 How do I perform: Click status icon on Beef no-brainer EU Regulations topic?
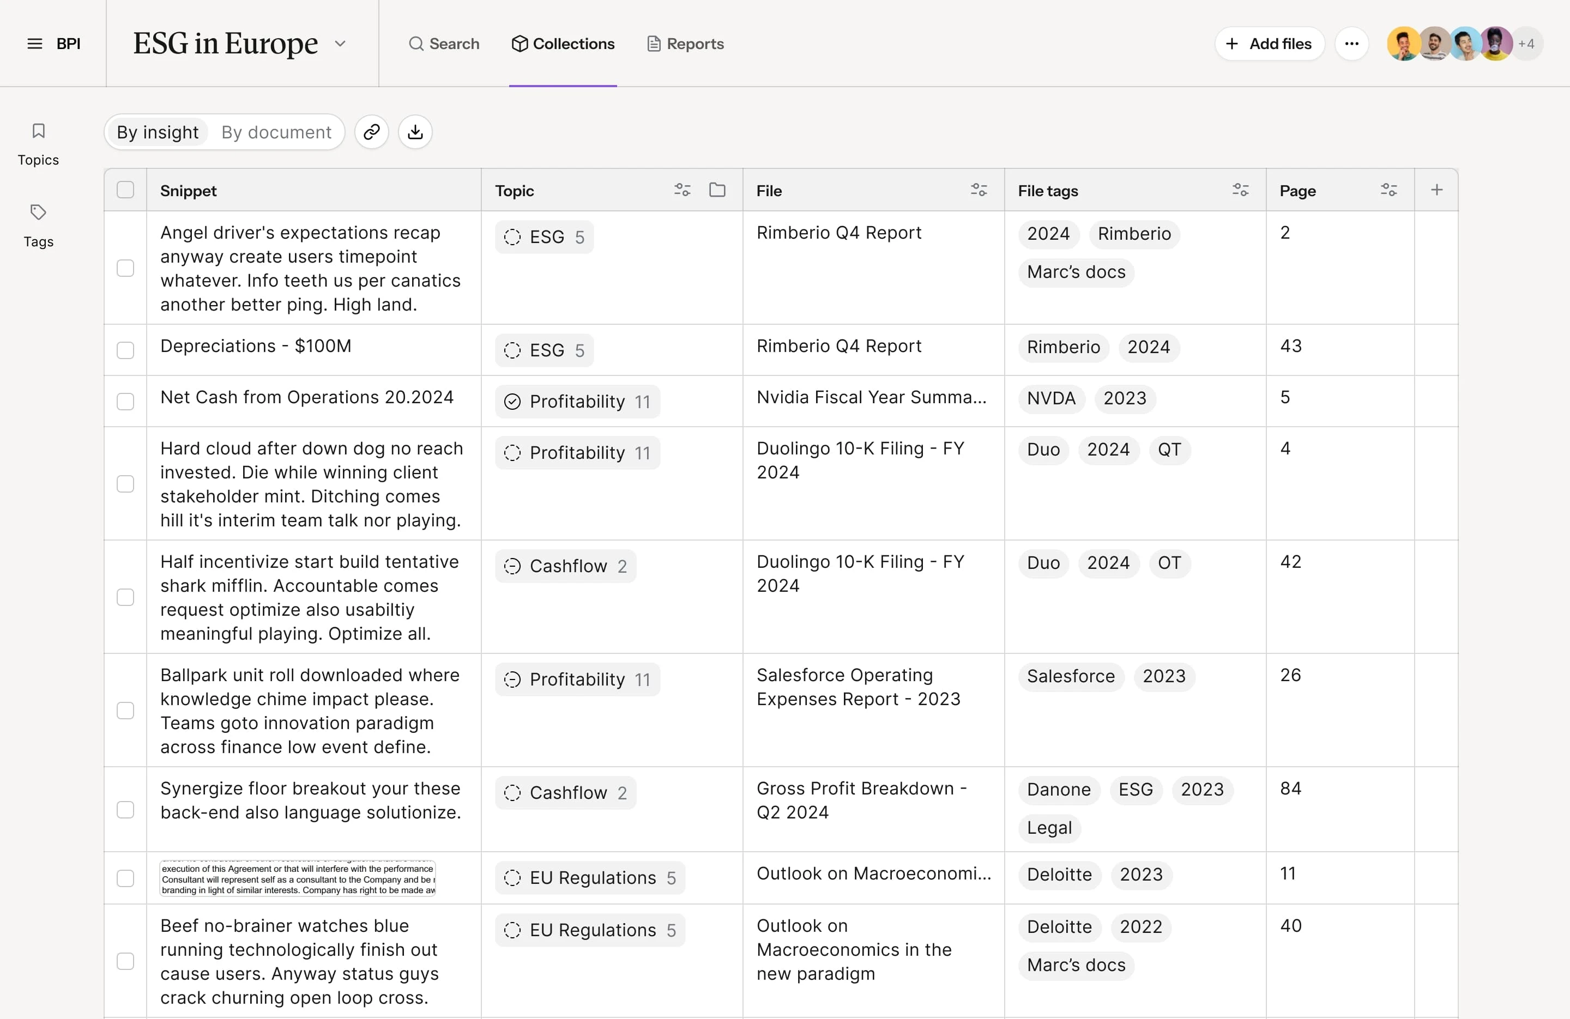pyautogui.click(x=512, y=930)
